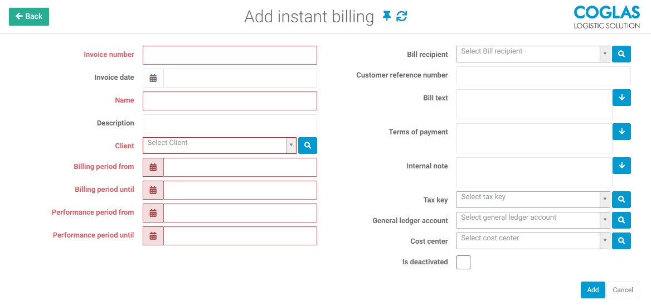
Task: Open the Tax key search lookup
Action: coord(621,200)
